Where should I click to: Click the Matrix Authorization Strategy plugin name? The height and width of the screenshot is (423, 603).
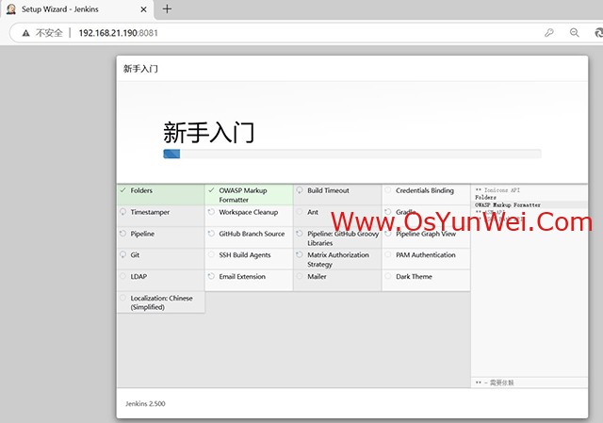coord(338,260)
